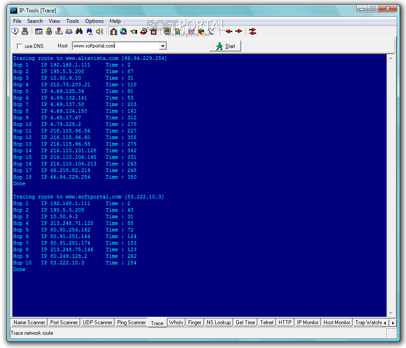The height and width of the screenshot is (348, 406).
Task: Open the Help menu
Action: click(x=115, y=21)
